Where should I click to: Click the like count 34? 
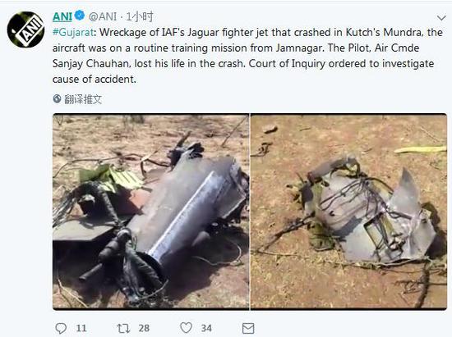coord(206,328)
